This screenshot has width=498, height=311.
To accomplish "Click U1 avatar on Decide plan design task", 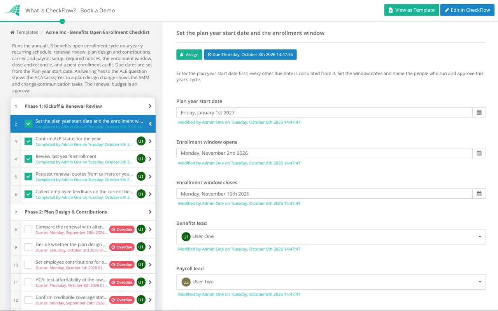I will click(x=141, y=247).
